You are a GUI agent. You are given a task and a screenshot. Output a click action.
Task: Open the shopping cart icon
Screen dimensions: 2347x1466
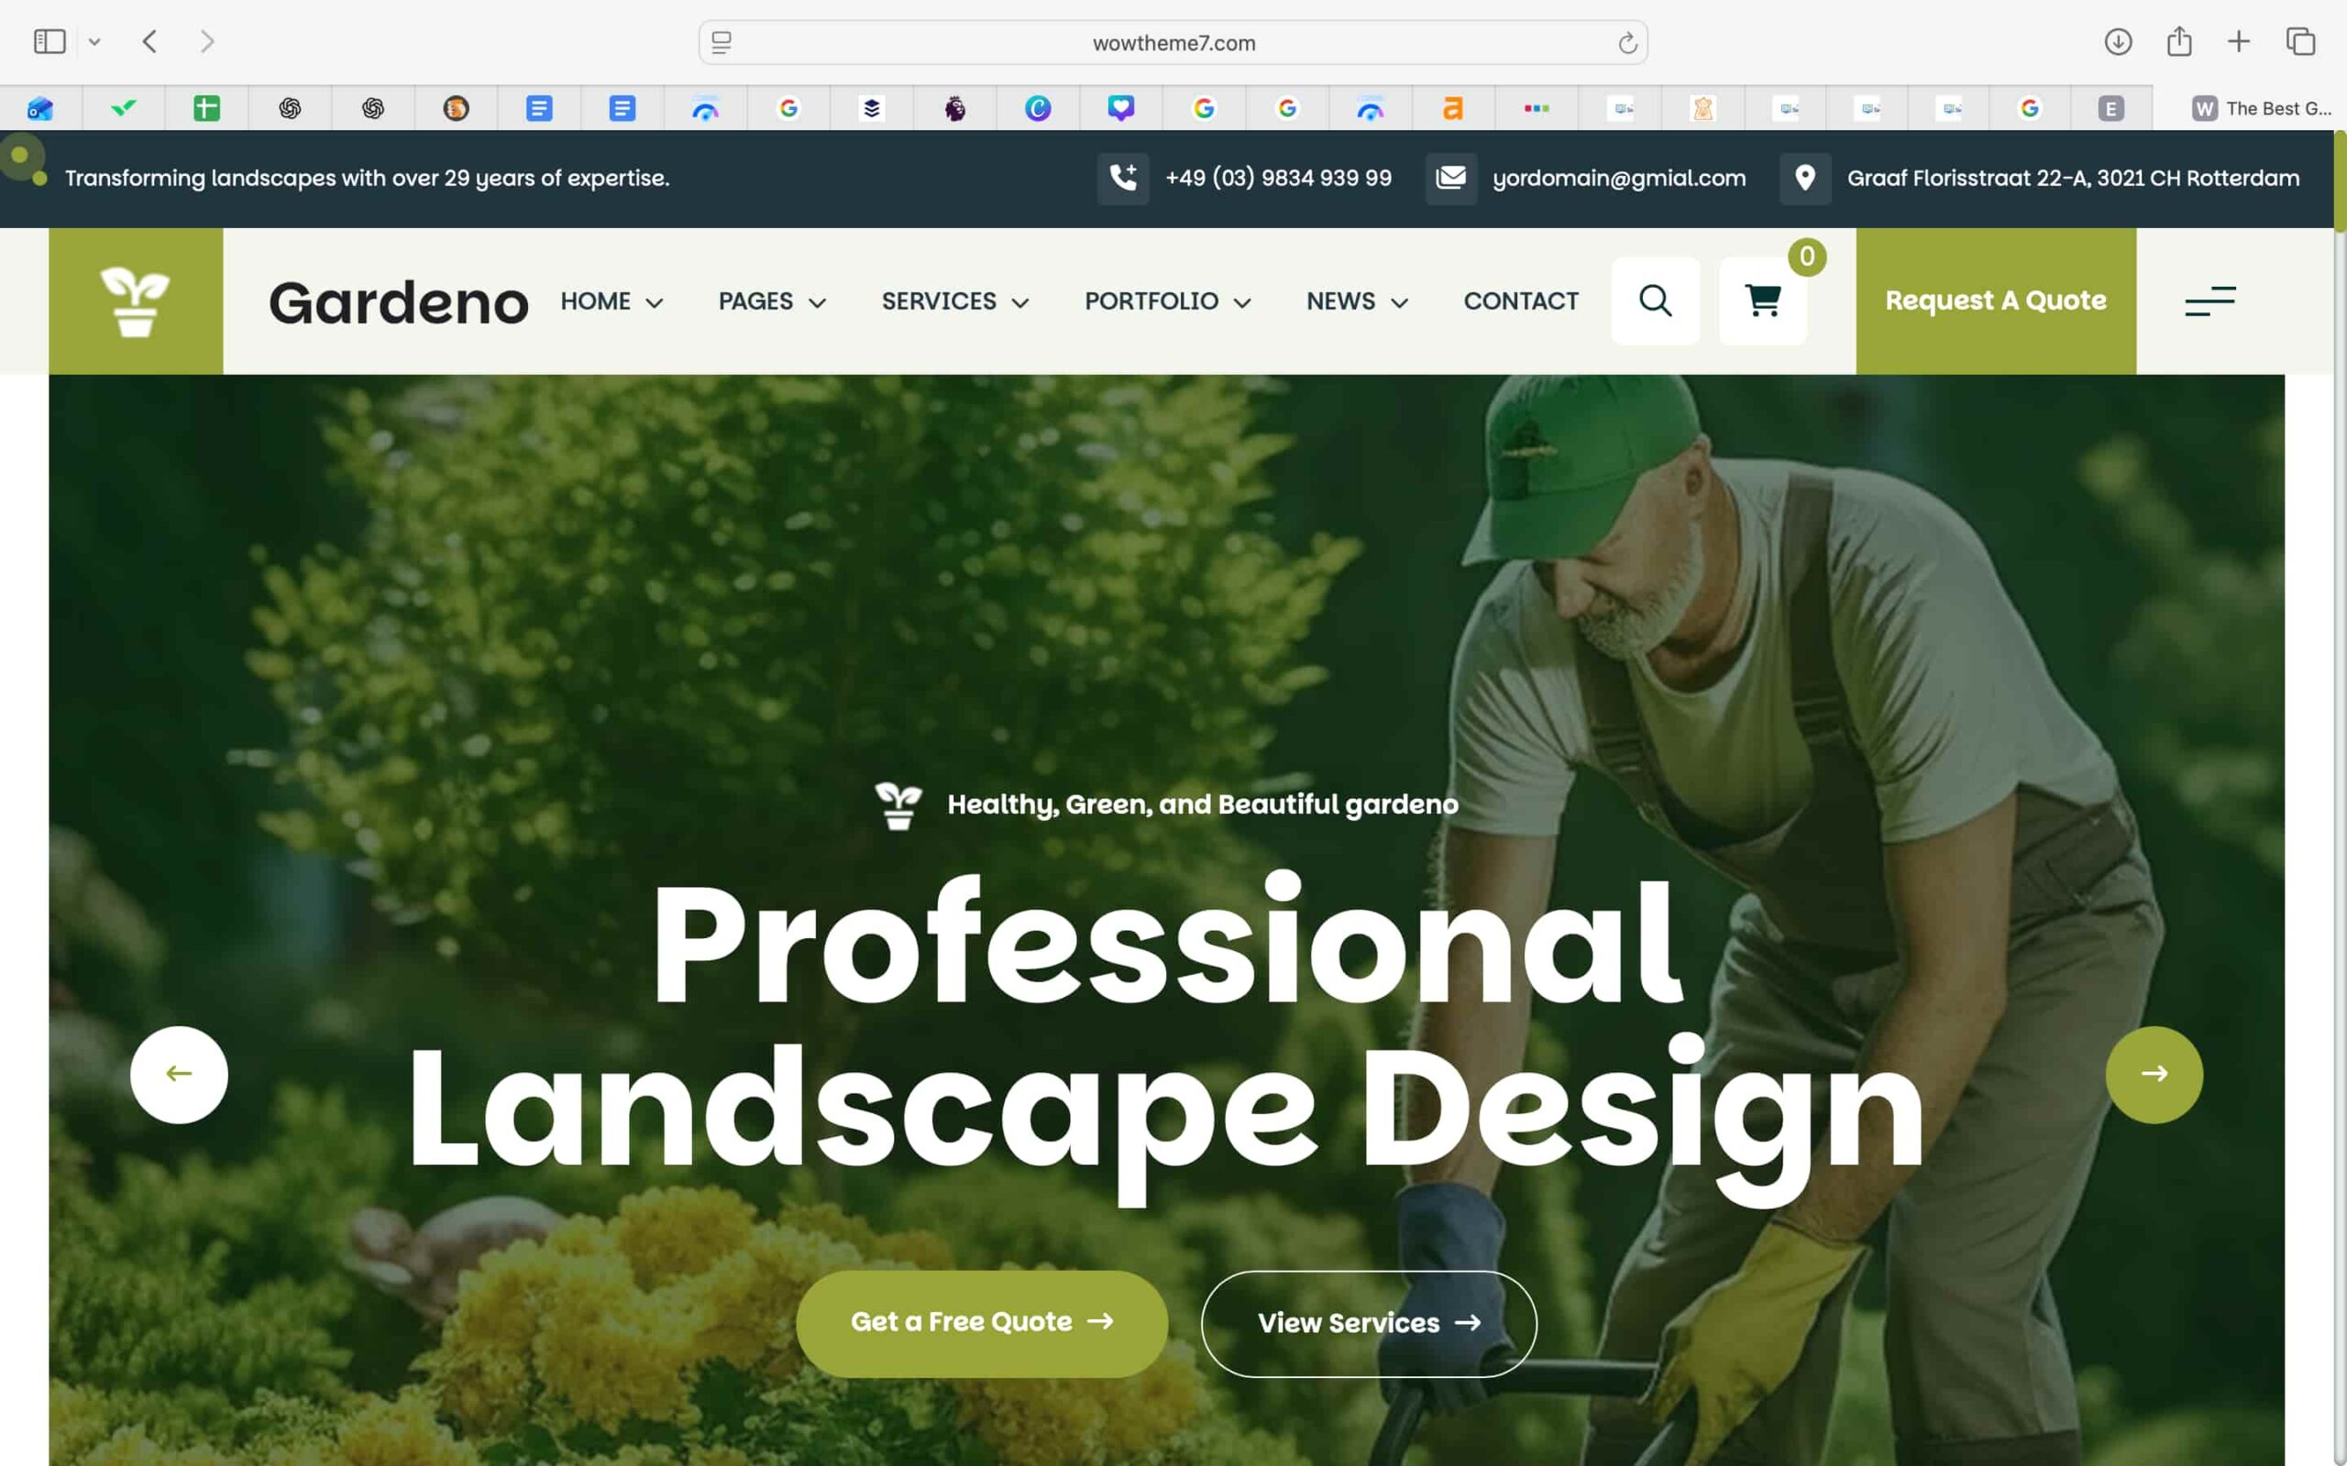1762,301
